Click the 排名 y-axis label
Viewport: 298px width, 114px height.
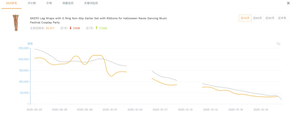click(x=30, y=43)
